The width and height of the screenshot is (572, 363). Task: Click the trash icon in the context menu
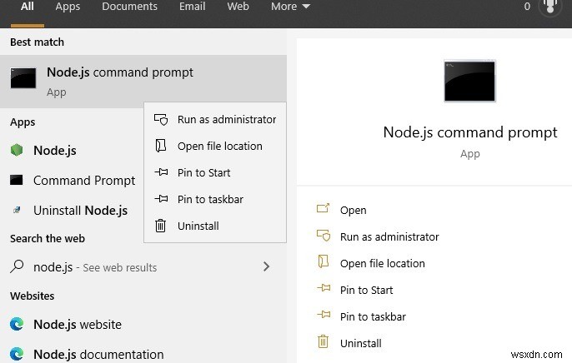tap(161, 226)
